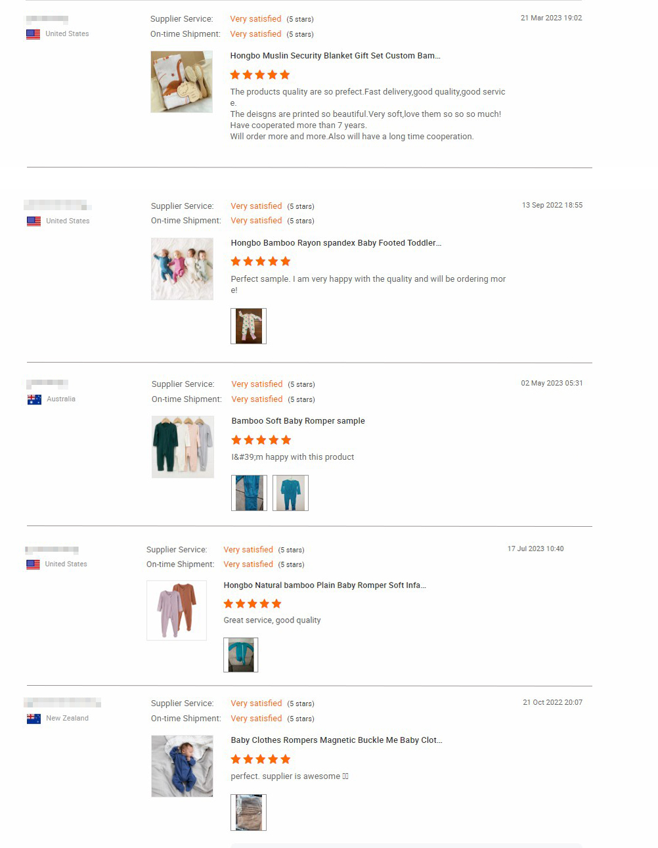Image resolution: width=658 pixels, height=848 pixels.
Task: Click star rating under Hongbo Muslin Security Blanket
Action: pyautogui.click(x=259, y=75)
